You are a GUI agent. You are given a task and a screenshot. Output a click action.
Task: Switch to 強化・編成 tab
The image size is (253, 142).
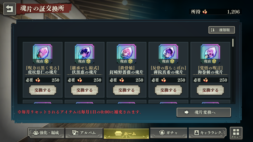[46, 133]
